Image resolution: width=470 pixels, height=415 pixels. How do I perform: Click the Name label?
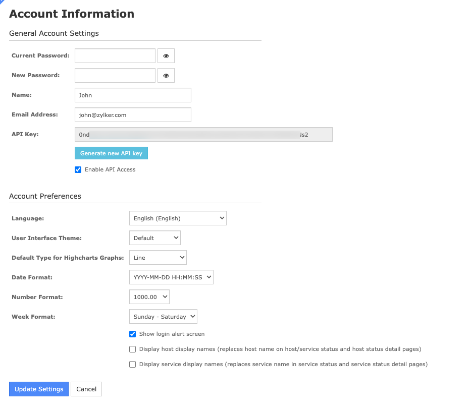click(x=22, y=95)
